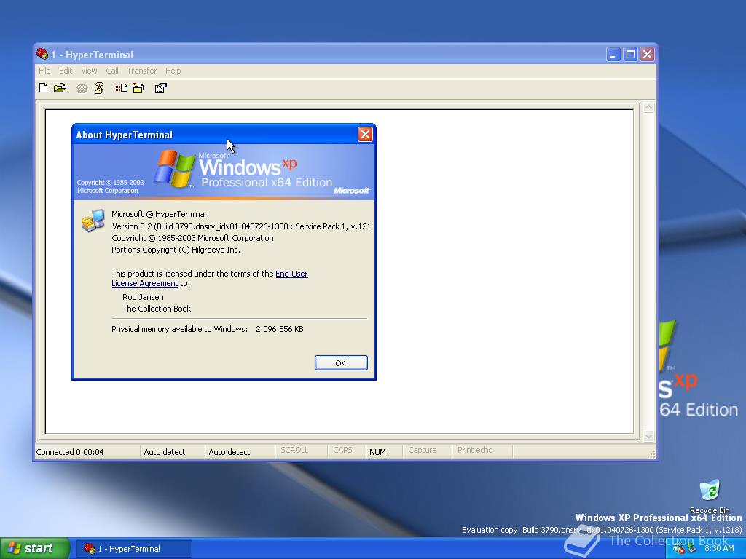This screenshot has height=559, width=746.
Task: Maximize the HyperTerminal window
Action: tap(630, 54)
